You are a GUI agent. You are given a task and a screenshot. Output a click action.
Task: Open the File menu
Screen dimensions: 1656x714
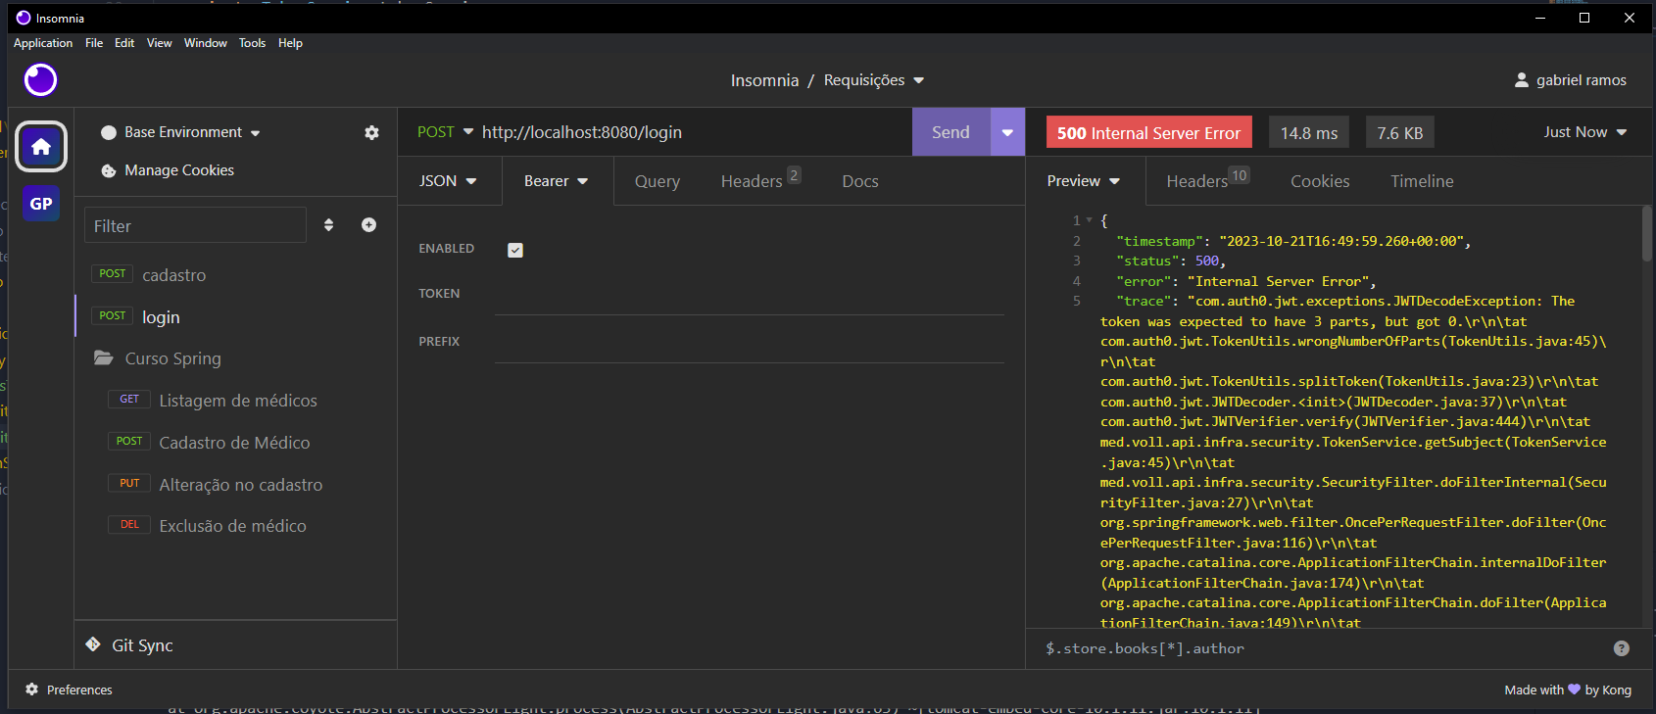point(94,43)
